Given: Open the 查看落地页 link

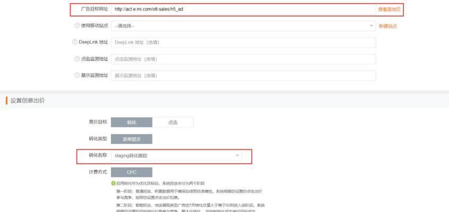Looking at the screenshot, I should [390, 9].
